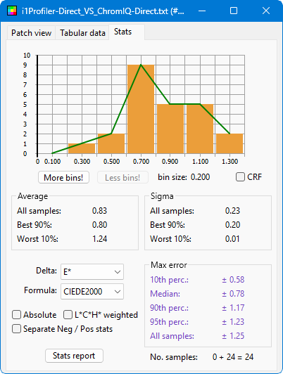
Task: Close the window with X
Action: point(266,11)
